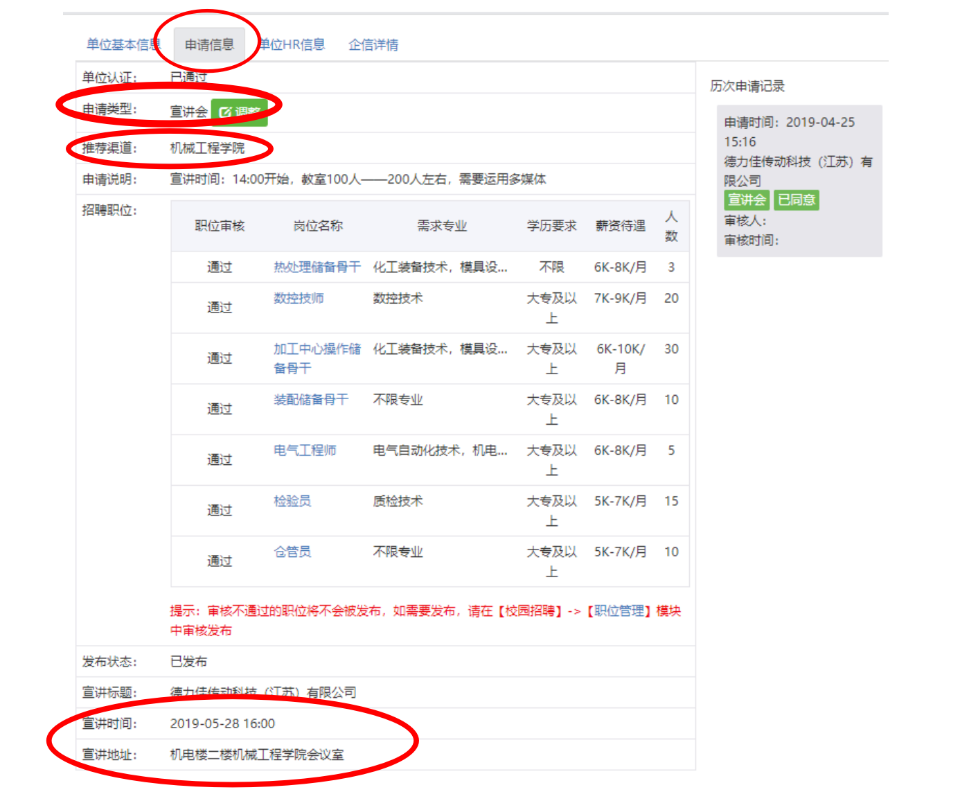The width and height of the screenshot is (960, 792).
Task: Click the green 调整 edit button
Action: tap(239, 112)
